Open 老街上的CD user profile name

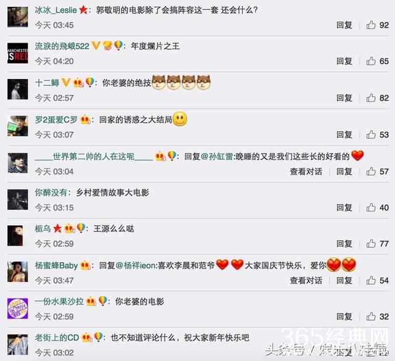[57, 338]
